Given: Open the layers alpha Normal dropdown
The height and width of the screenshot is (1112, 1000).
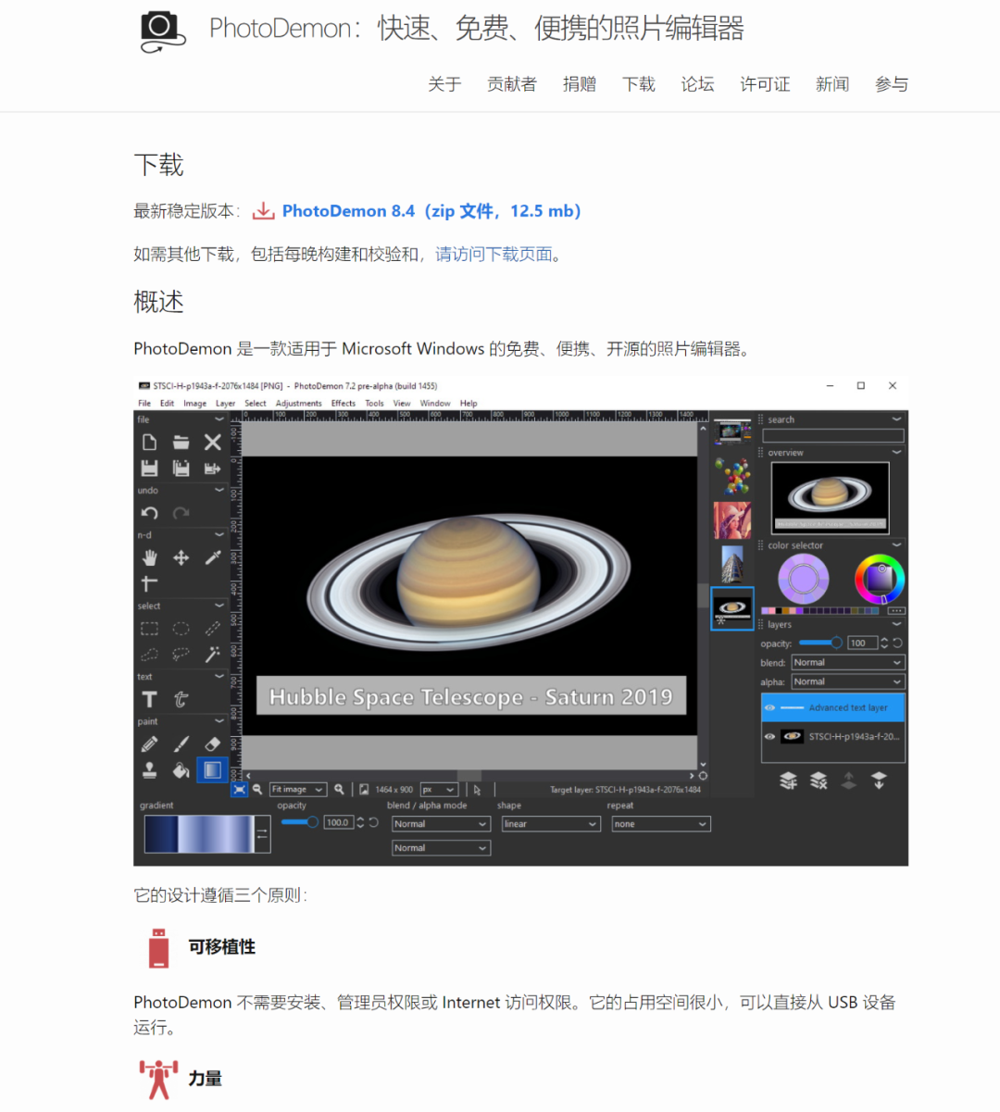Looking at the screenshot, I should [x=847, y=681].
